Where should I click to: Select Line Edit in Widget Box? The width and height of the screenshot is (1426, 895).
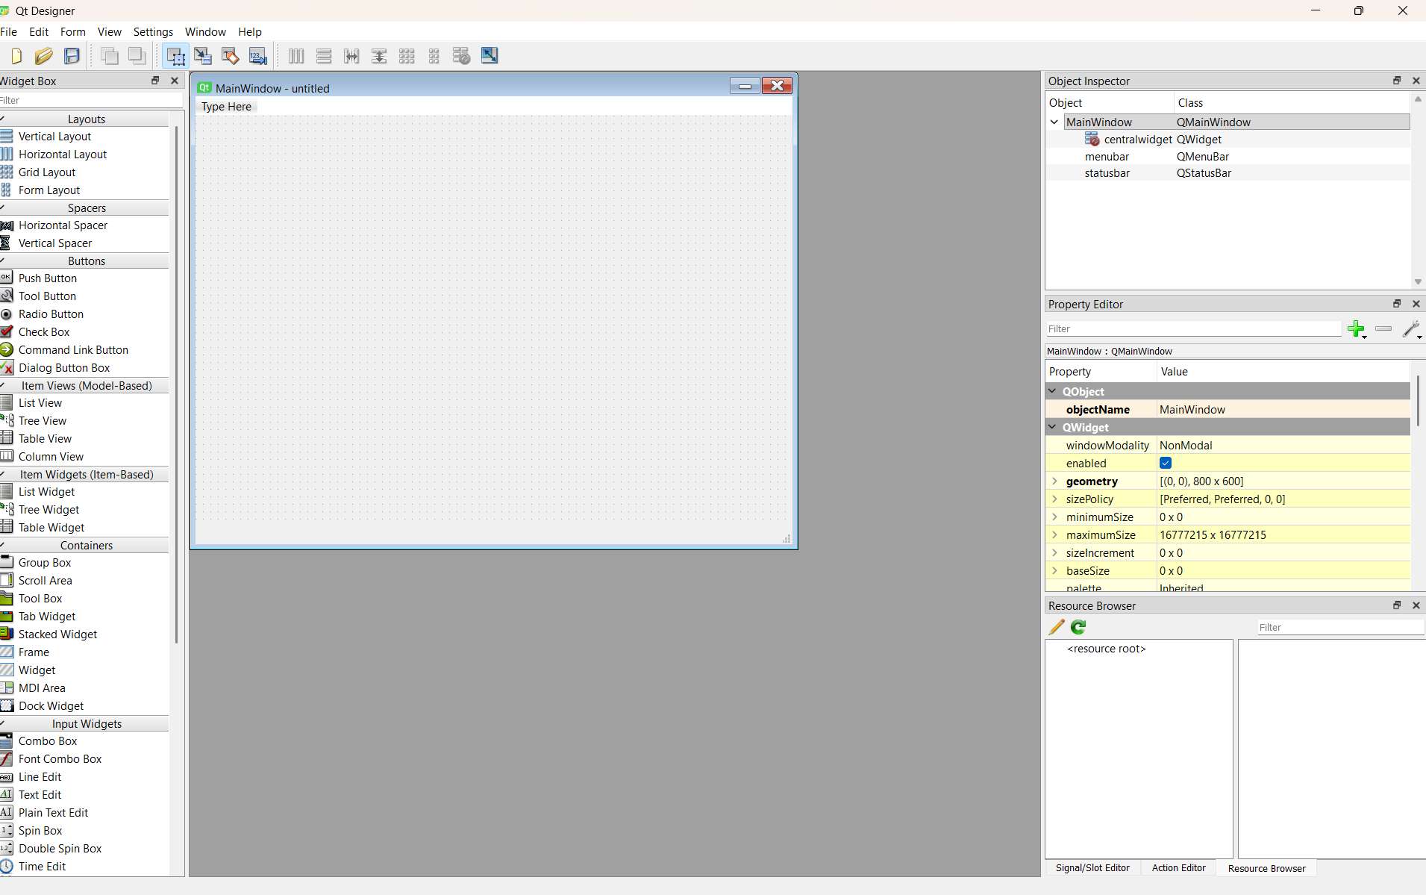[x=40, y=777]
